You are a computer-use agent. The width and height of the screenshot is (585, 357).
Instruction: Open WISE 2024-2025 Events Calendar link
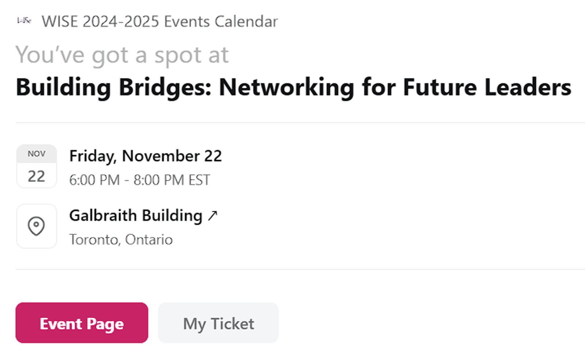(x=159, y=22)
